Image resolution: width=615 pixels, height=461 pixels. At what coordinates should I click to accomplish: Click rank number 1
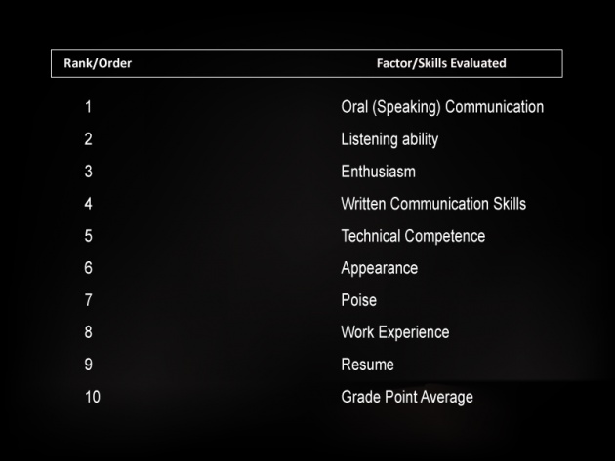click(x=88, y=107)
